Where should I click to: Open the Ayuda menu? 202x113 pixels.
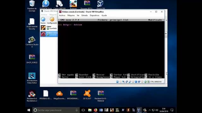point(104,15)
